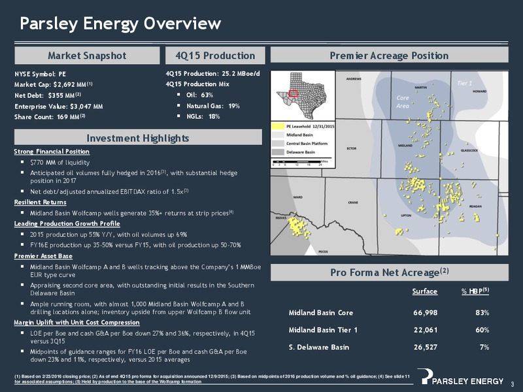Viewport: 523px width, 392px height.
Task: Click the 60% HBP value
Action: (x=482, y=330)
